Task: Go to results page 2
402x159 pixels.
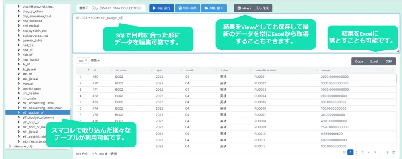Action: pyautogui.click(x=356, y=152)
